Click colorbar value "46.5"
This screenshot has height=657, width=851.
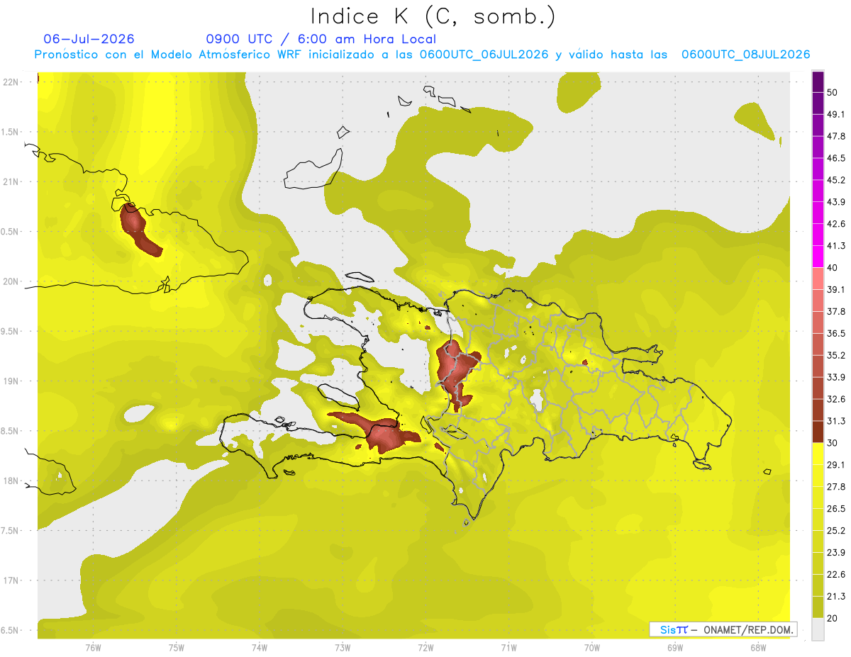[837, 158]
